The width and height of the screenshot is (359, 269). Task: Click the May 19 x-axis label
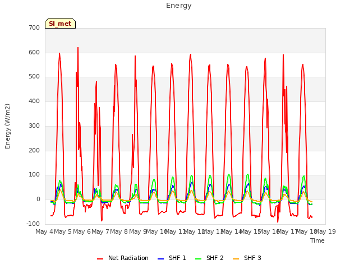point(326,231)
